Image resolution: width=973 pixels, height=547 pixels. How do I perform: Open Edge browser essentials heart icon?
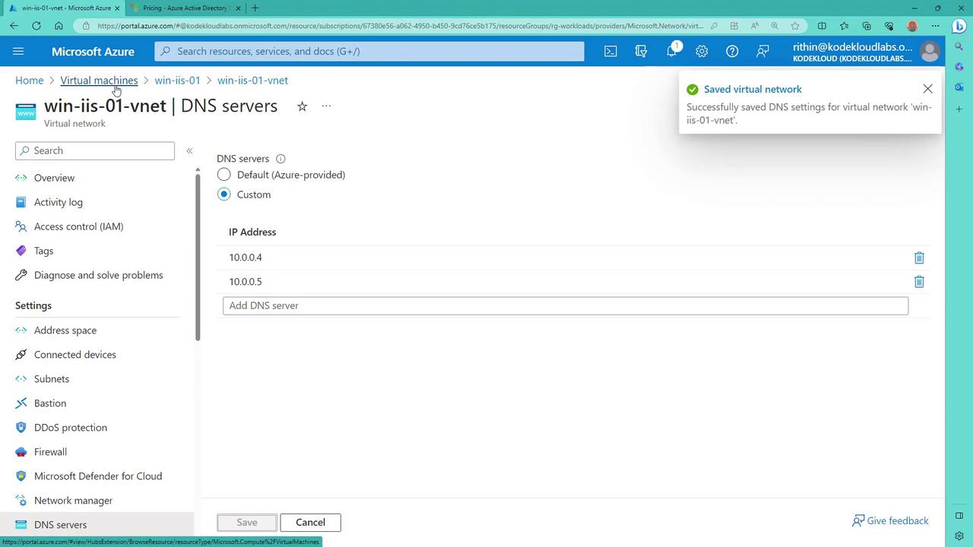click(x=889, y=26)
